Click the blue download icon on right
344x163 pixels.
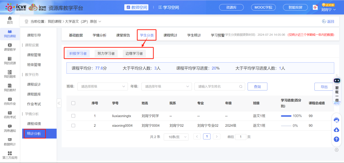click(336, 130)
